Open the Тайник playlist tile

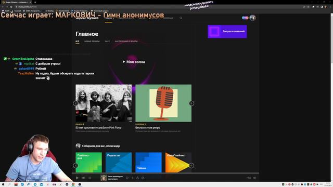click(148, 163)
